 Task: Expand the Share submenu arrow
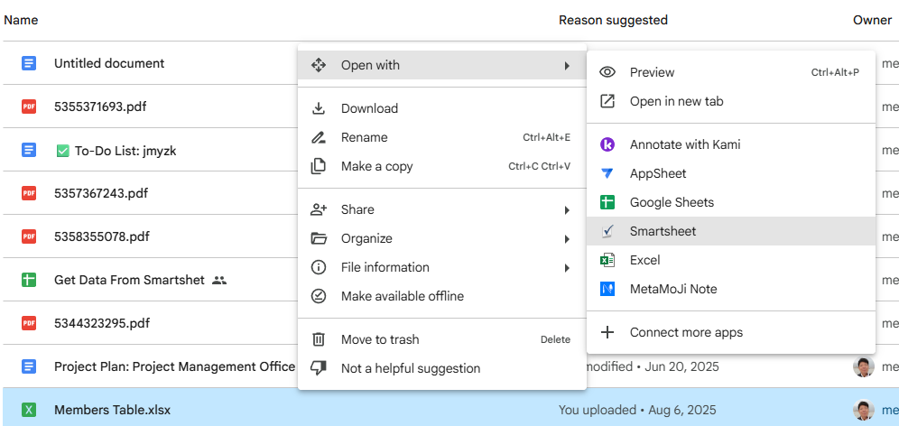pyautogui.click(x=567, y=210)
